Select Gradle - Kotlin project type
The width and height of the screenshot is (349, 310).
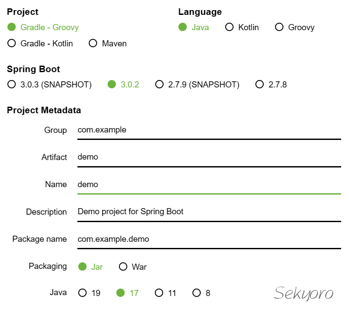tap(12, 43)
